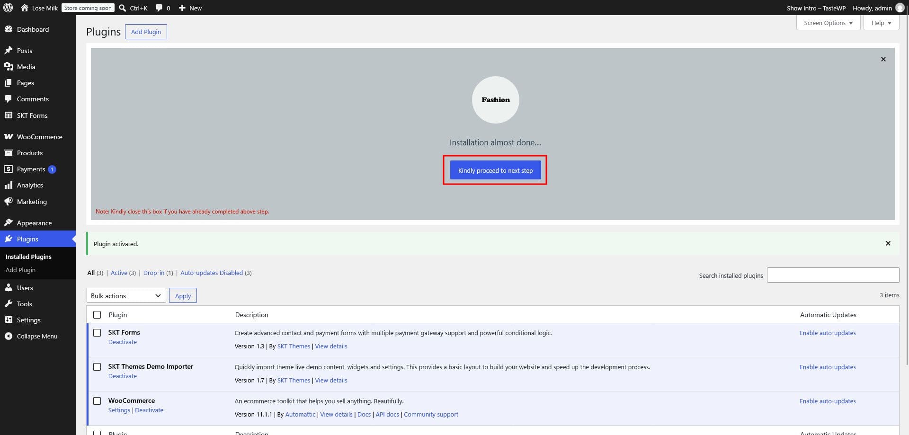Click the WordPress logo in admin bar
The height and width of the screenshot is (435, 909).
[8, 8]
